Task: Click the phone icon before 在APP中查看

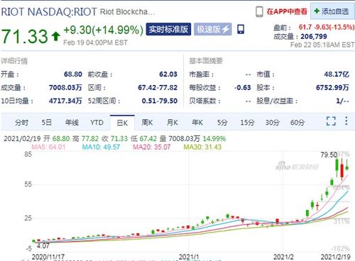Action: (x=259, y=11)
